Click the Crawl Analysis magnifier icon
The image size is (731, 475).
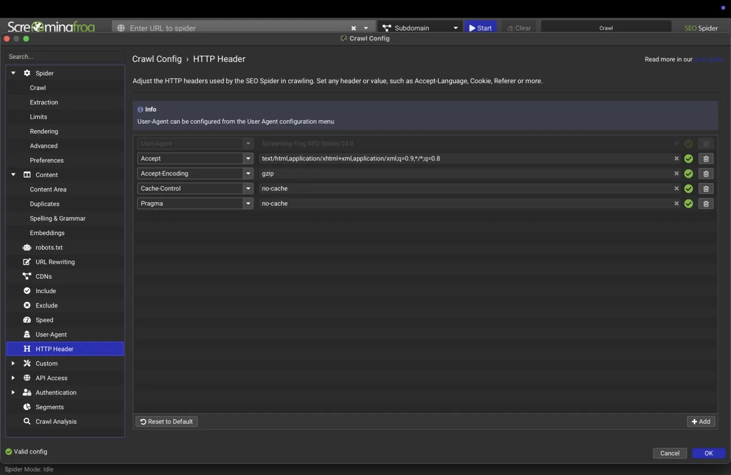(27, 421)
